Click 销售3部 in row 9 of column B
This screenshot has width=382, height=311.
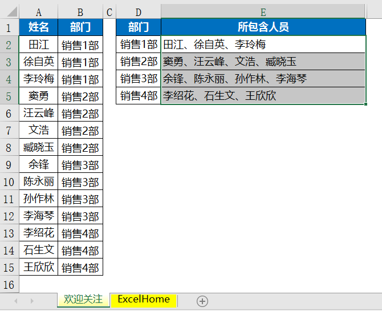pos(80,164)
